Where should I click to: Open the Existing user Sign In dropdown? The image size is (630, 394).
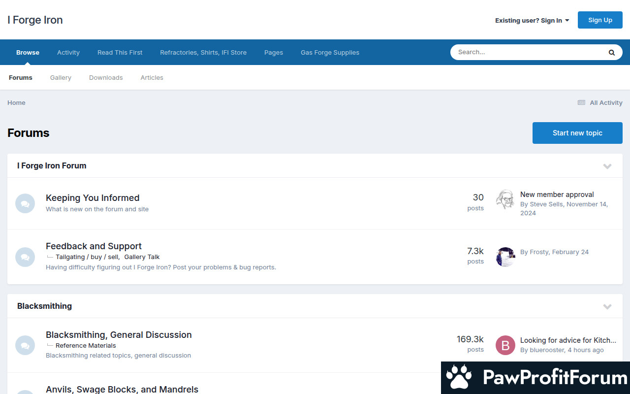tap(532, 21)
